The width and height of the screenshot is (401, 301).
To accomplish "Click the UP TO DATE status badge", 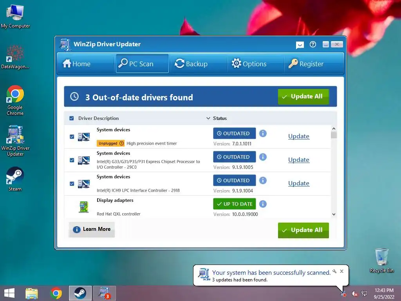I will tap(235, 204).
